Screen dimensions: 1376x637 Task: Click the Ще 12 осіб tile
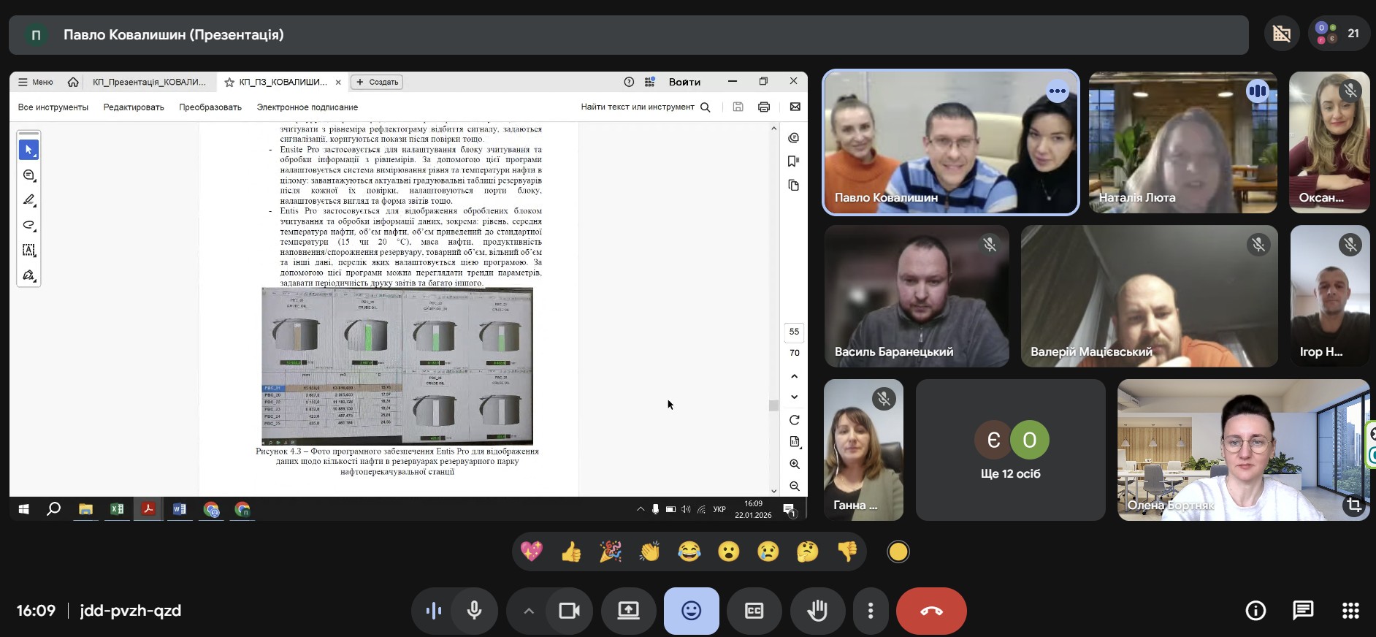coord(1011,450)
